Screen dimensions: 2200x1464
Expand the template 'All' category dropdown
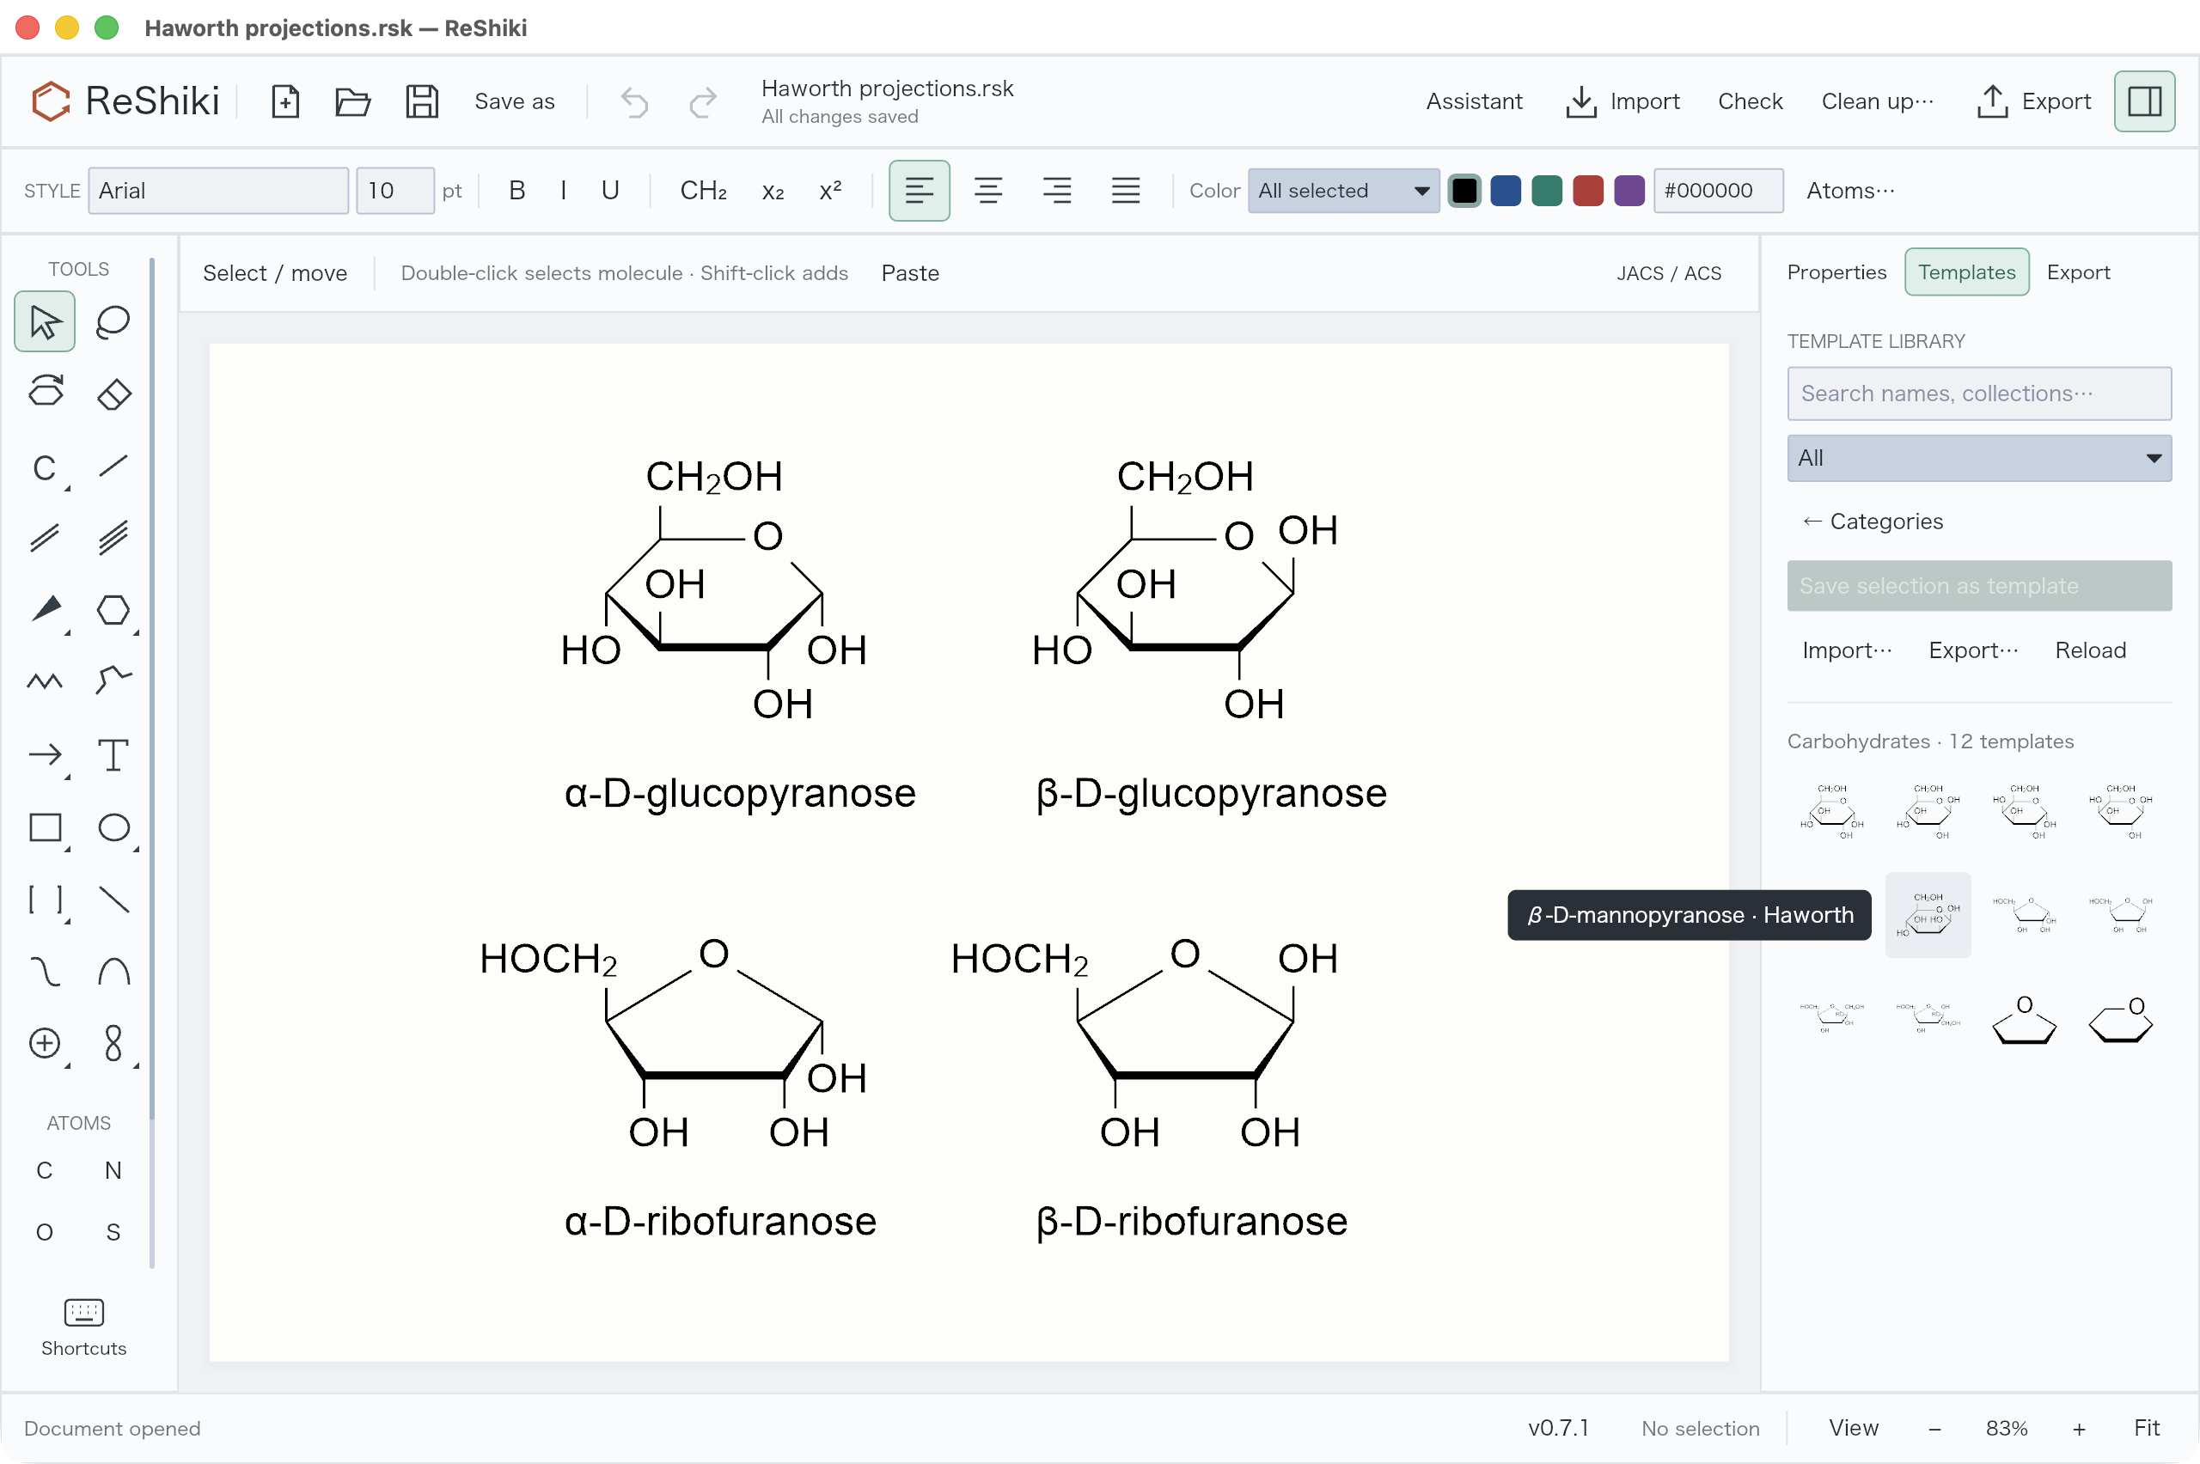point(1978,457)
